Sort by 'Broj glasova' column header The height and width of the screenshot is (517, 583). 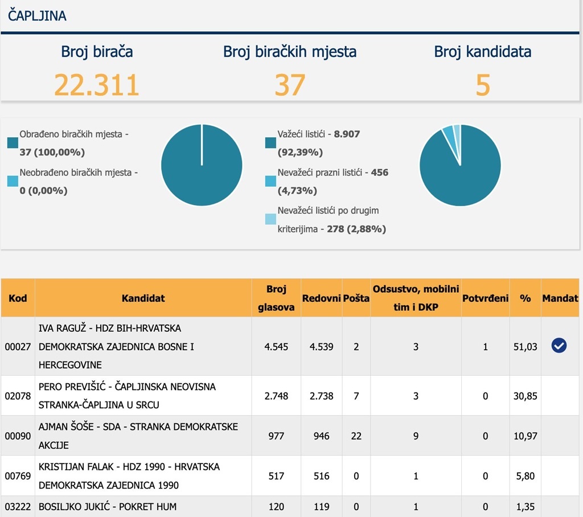[x=276, y=298]
